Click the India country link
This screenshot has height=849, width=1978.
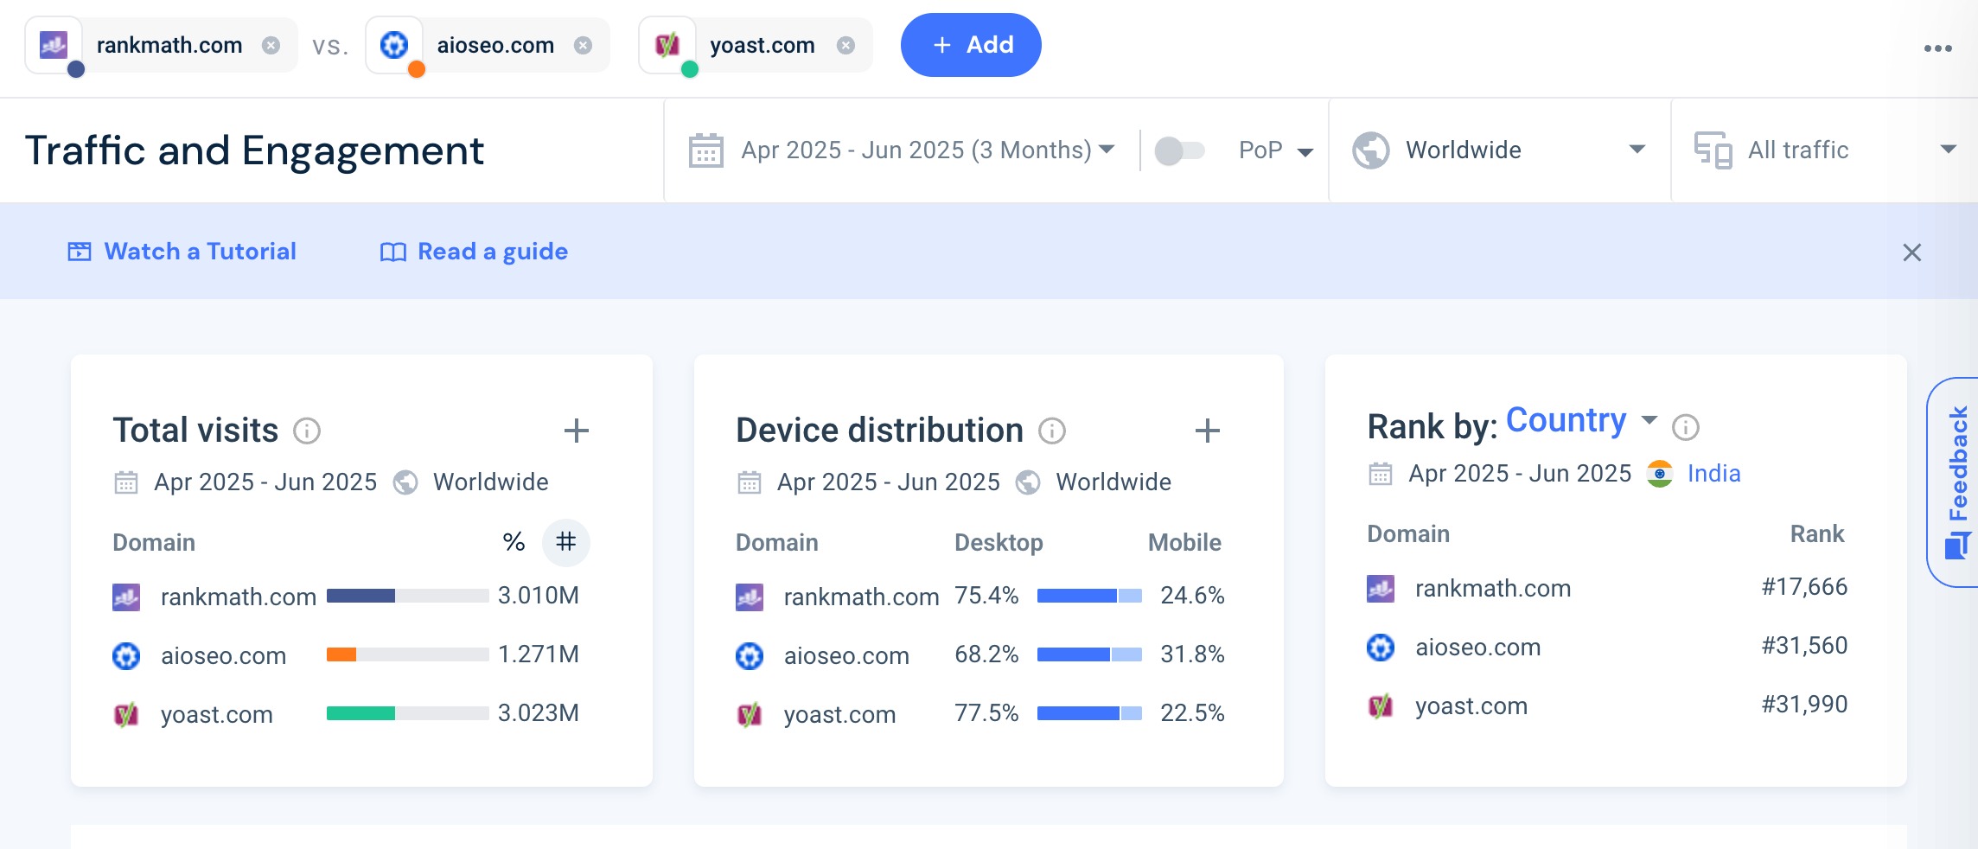tap(1714, 474)
